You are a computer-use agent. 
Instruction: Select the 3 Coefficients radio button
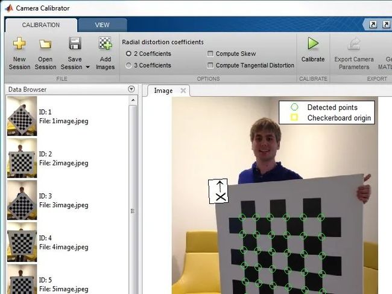128,65
